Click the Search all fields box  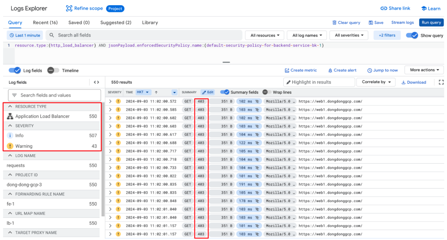[144, 35]
